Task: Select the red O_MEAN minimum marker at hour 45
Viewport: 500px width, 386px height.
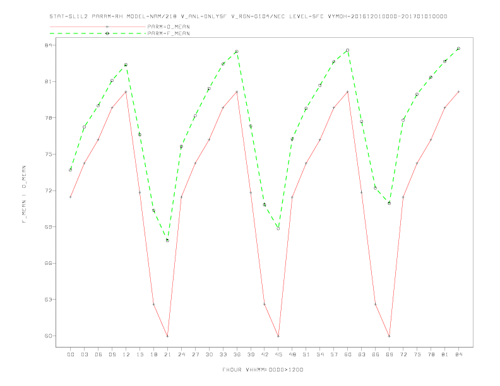Action: (278, 336)
